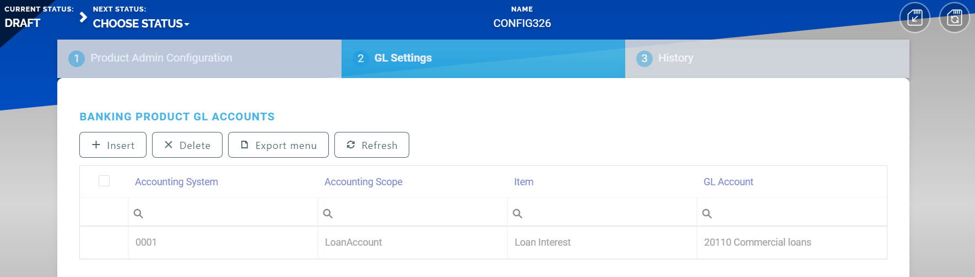Sort by the GL Account column header

coord(728,182)
